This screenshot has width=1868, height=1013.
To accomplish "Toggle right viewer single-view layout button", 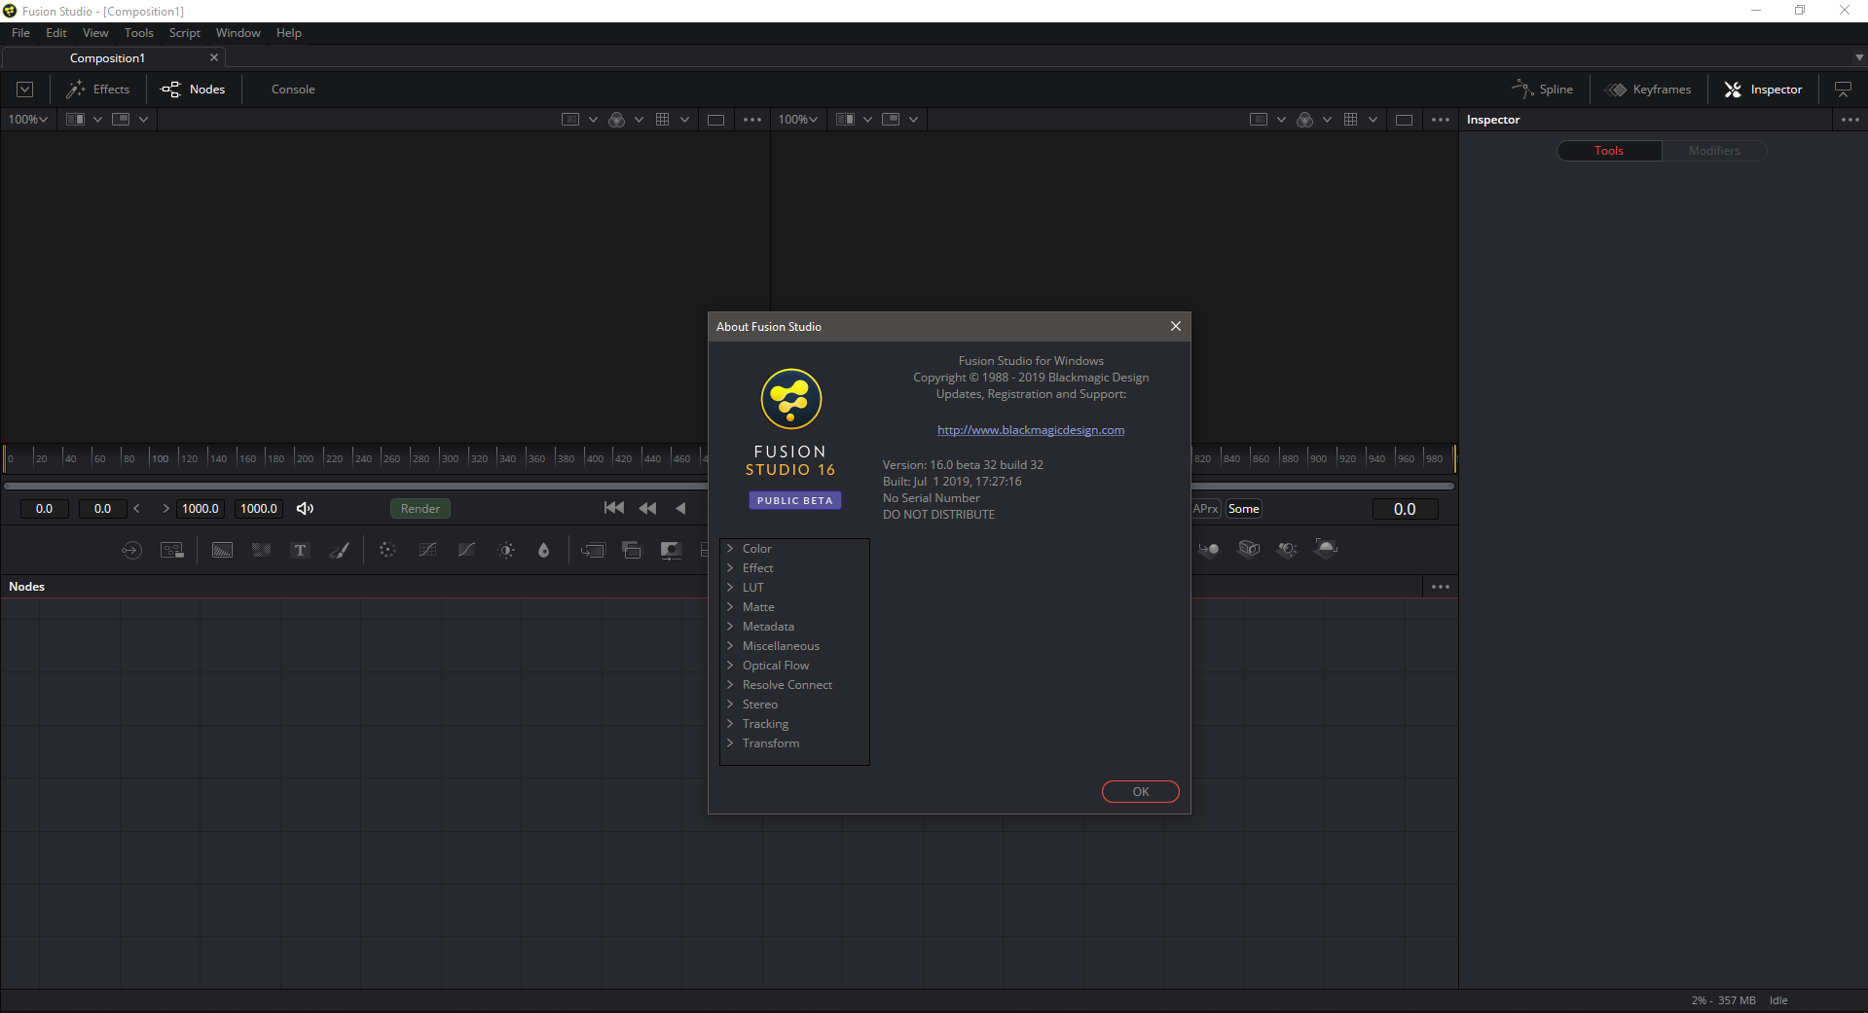I will click(x=1404, y=120).
